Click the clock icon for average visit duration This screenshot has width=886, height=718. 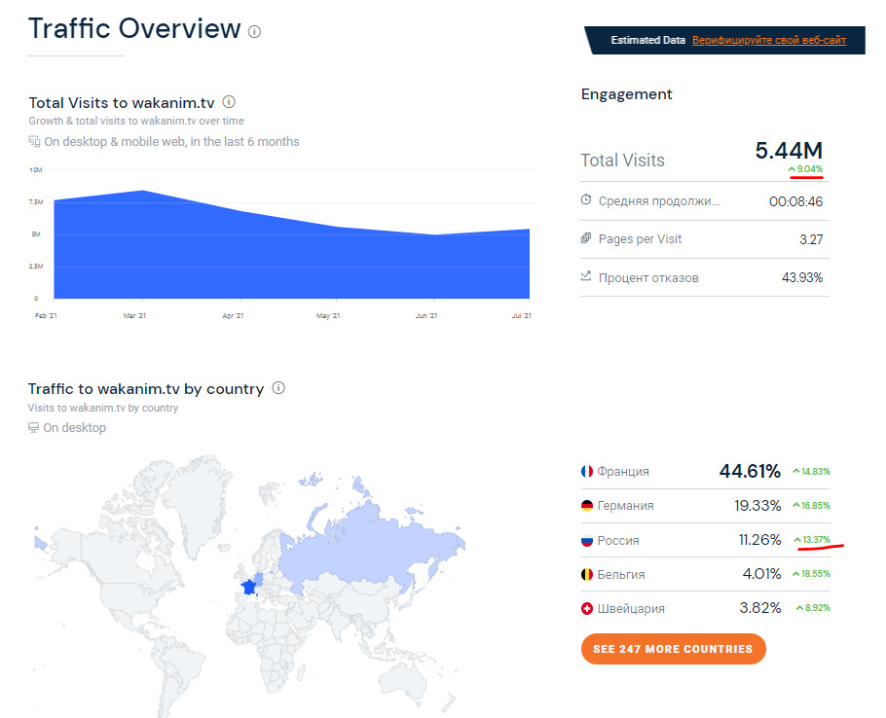tap(586, 200)
